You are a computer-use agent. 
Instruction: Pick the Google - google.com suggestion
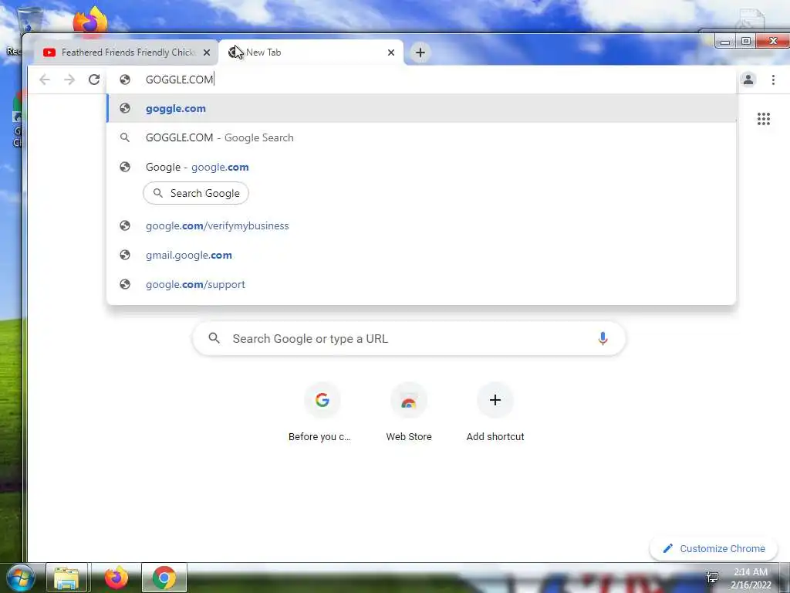point(422,167)
